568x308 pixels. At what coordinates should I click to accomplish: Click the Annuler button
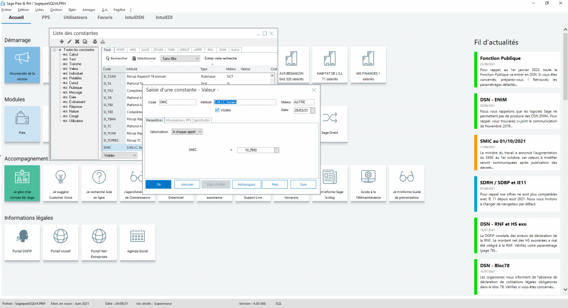coord(187,184)
